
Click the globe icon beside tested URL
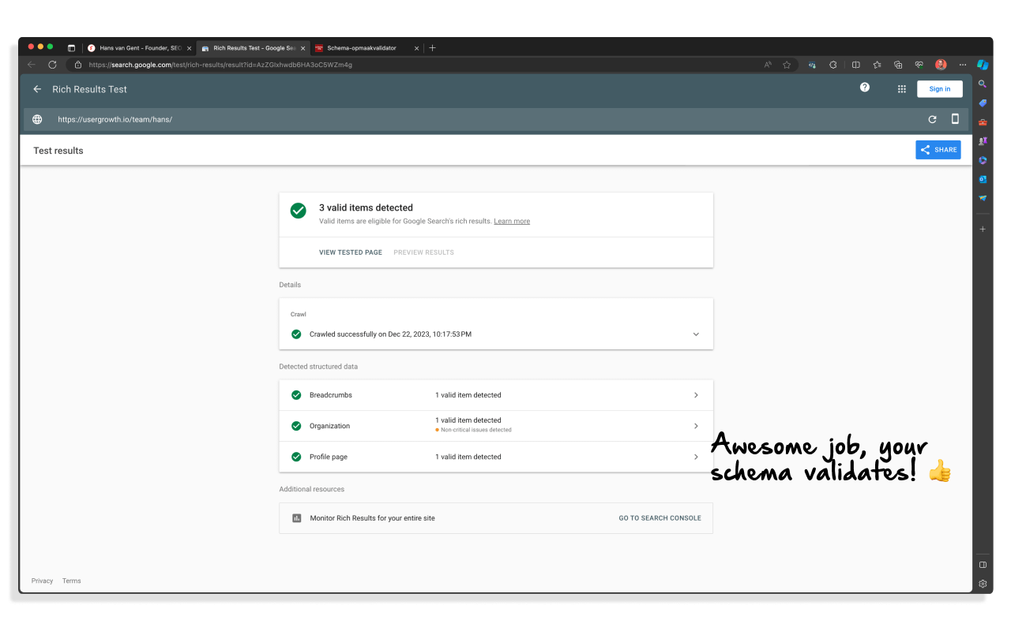point(37,120)
